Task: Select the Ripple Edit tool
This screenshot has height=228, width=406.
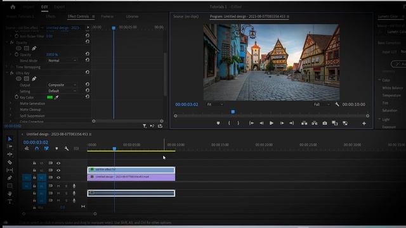Action: (x=10, y=155)
